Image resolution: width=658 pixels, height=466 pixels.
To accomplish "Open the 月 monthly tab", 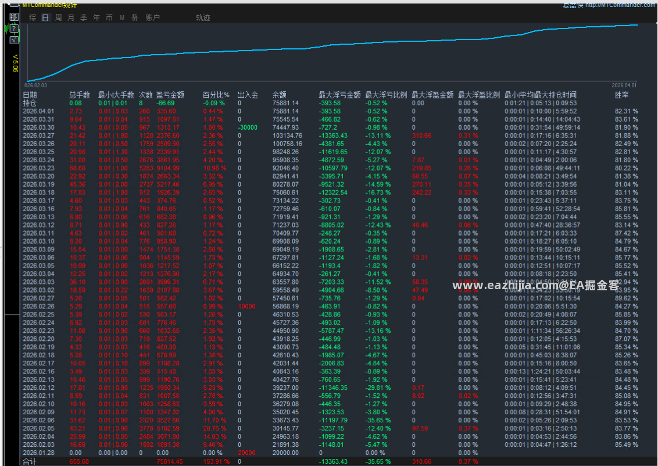I will 71,17.
